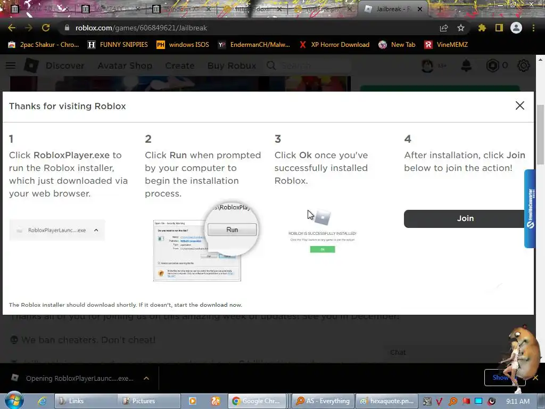The height and width of the screenshot is (409, 545).
Task: Open the UC Browser taskbar icon
Action: [216, 401]
